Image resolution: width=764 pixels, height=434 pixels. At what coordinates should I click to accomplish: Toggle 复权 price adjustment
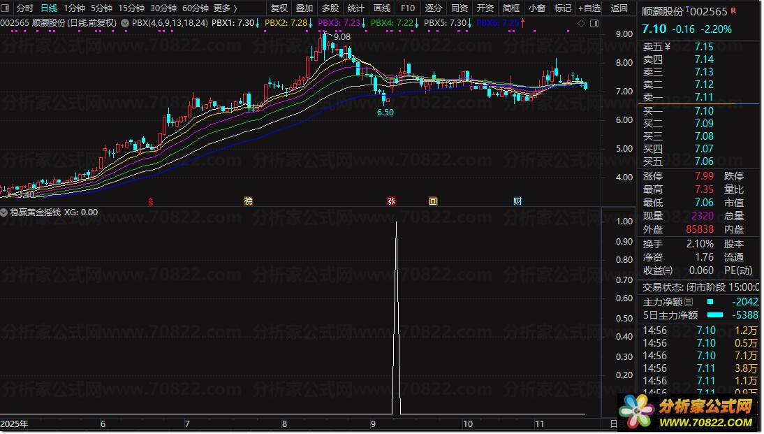[x=279, y=8]
